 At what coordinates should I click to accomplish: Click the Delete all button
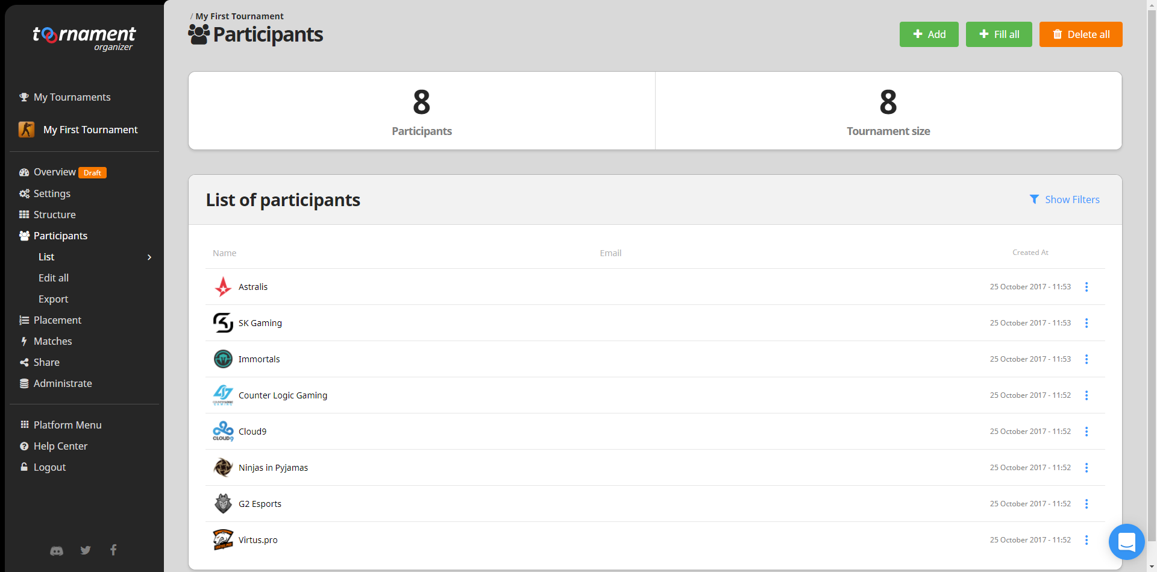coord(1080,34)
